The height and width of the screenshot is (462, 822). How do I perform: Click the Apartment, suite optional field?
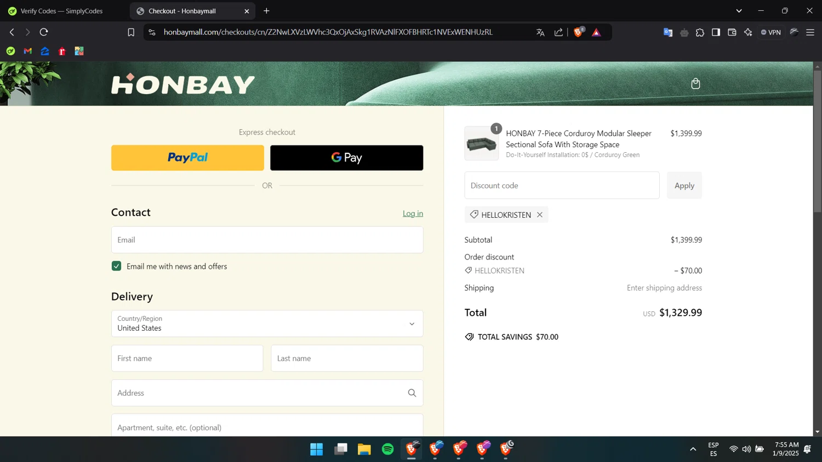pos(267,425)
